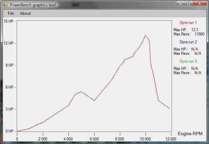Select the green Dyno run 3 label
The image size is (209, 144).
point(188,61)
